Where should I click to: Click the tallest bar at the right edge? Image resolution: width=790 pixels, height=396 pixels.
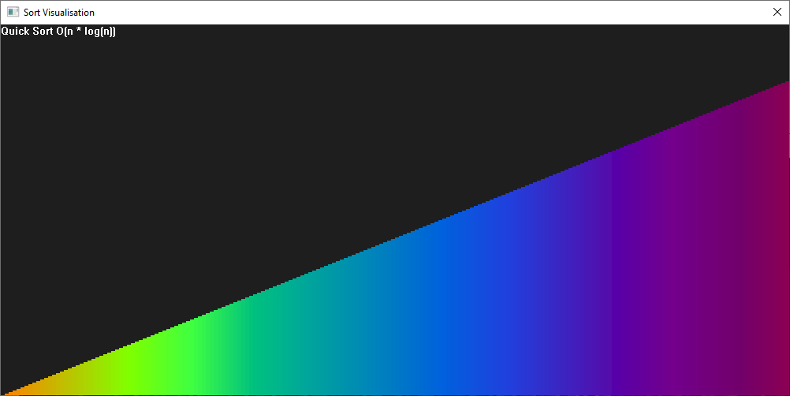(x=787, y=237)
